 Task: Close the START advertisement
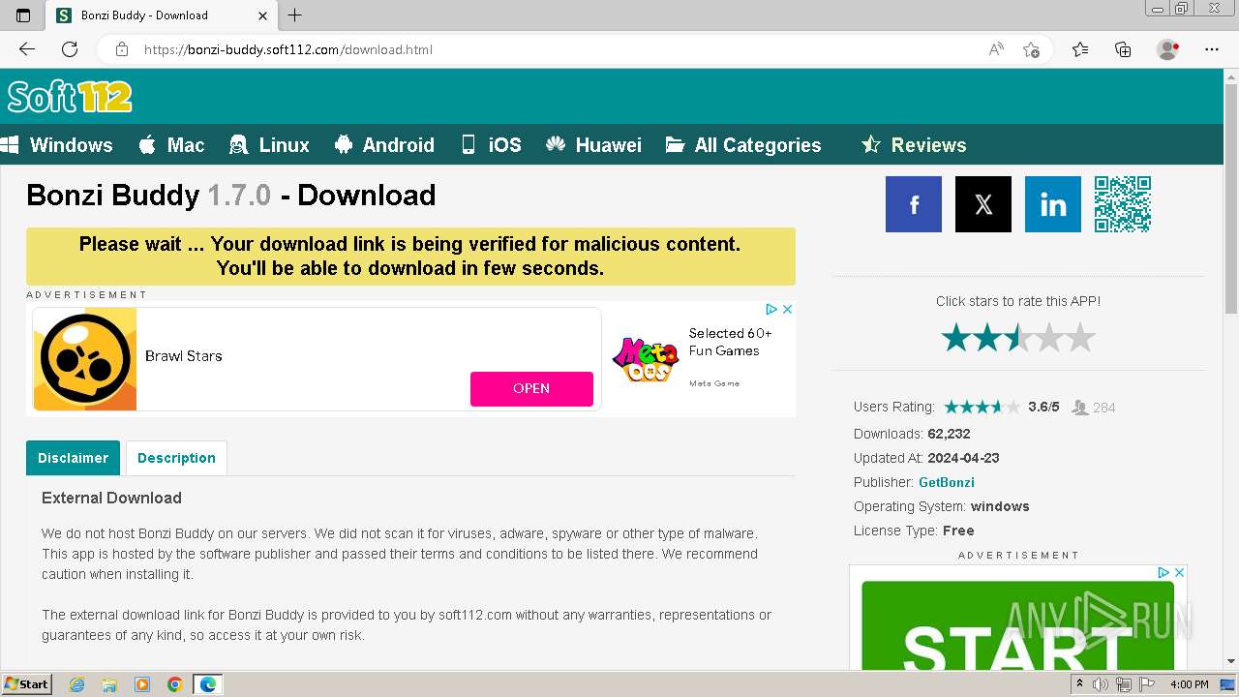pos(1179,572)
